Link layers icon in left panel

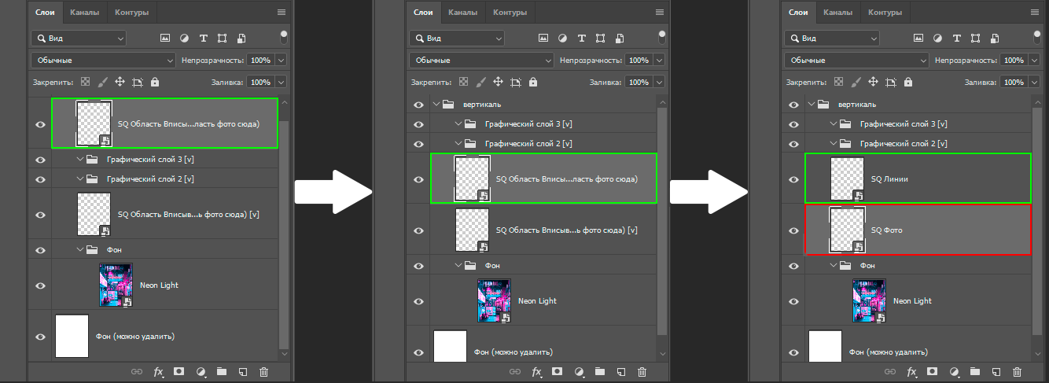[136, 371]
